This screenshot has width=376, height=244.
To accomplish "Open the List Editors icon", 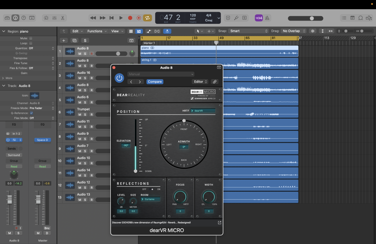I will coord(344,18).
